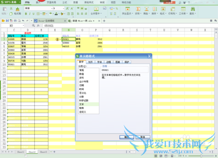Expand the Sum dropdown arrow
218x158 pixels.
(x=141, y=13)
